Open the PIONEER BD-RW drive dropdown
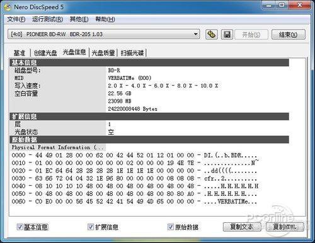 click(104, 34)
